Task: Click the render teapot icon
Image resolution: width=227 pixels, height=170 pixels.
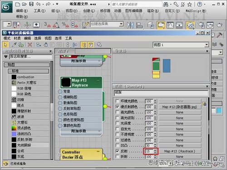Action: tap(219, 25)
